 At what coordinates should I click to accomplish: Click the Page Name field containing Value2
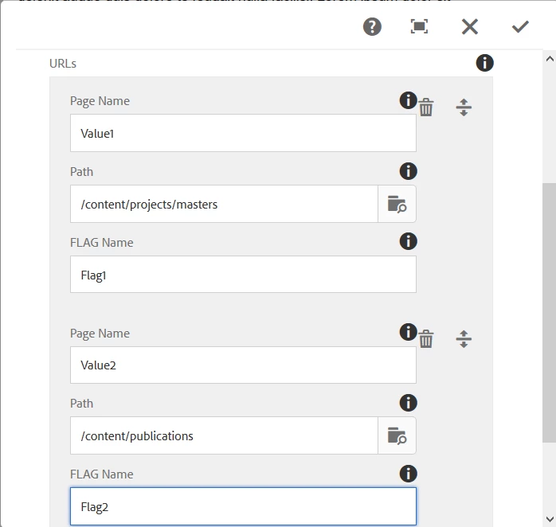click(243, 365)
